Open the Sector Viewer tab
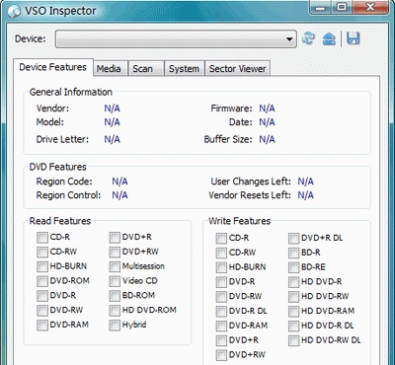This screenshot has width=395, height=365. point(237,69)
